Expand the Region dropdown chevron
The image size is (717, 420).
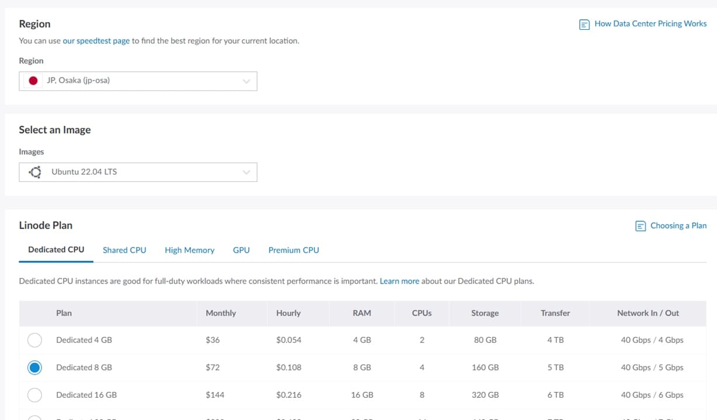(x=246, y=81)
